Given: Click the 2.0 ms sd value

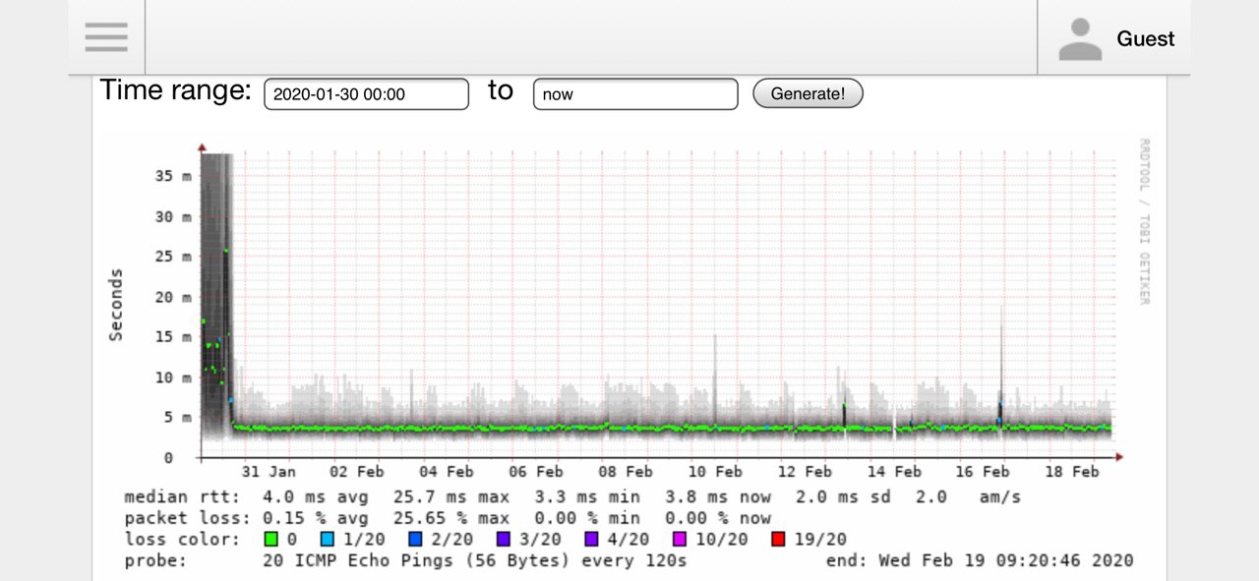Looking at the screenshot, I should point(843,497).
